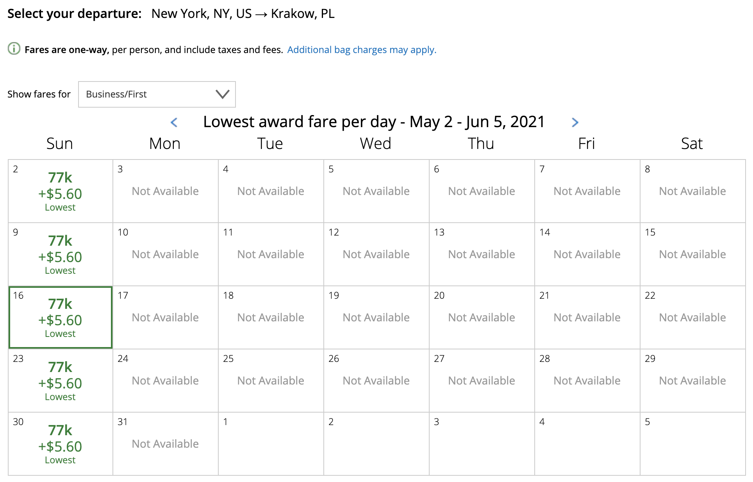The image size is (753, 482).
Task: Choose the May 9 lowest award fare
Action: point(61,254)
